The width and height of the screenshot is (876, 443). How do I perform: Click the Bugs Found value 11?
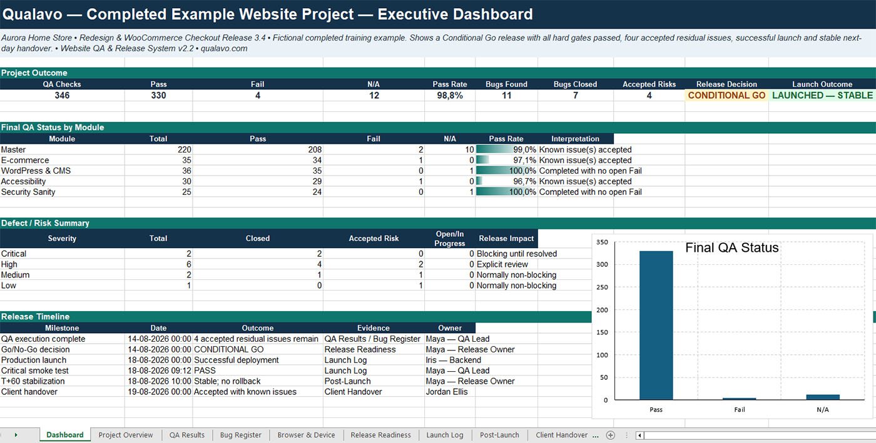click(506, 96)
